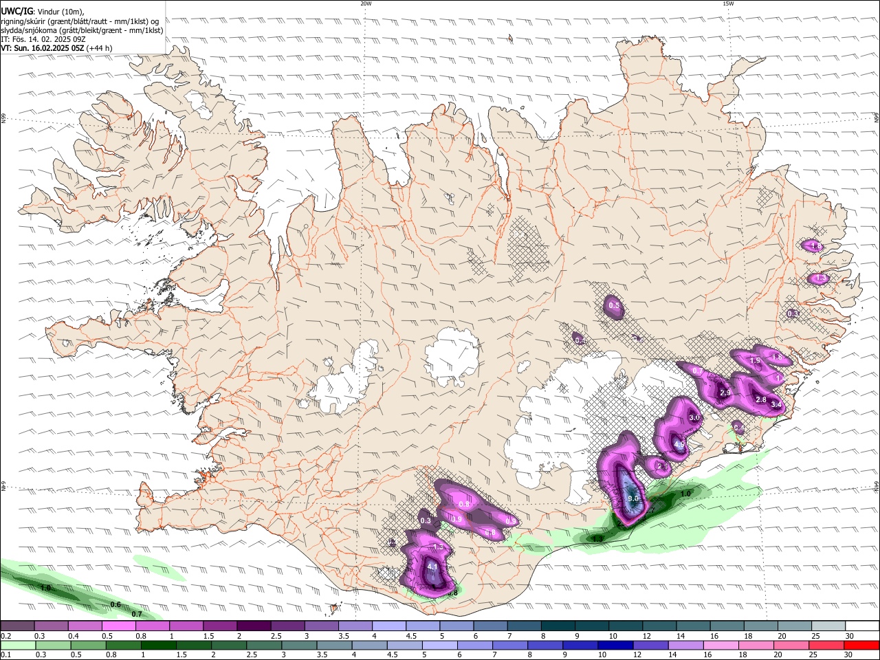Select upper legend swatch between 0.2 and 0.3
880x660 pixels.
click(17, 626)
